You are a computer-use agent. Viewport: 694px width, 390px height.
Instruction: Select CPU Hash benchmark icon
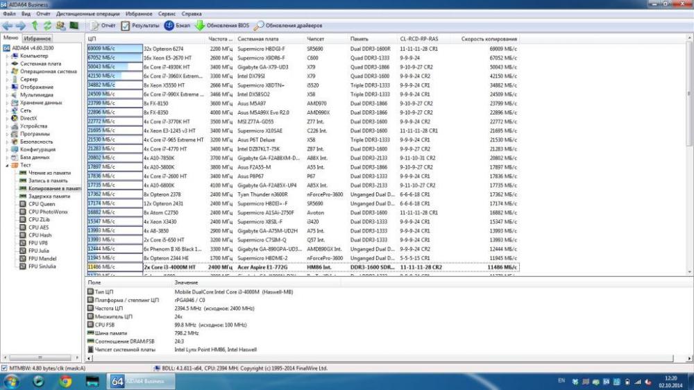point(23,235)
